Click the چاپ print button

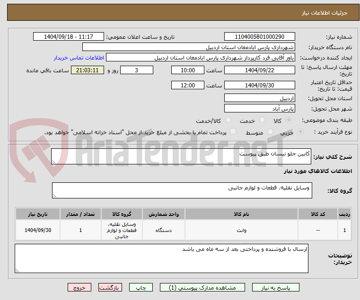click(141, 287)
